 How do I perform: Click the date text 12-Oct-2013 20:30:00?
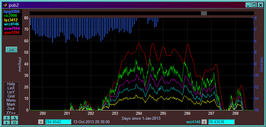click(92, 122)
